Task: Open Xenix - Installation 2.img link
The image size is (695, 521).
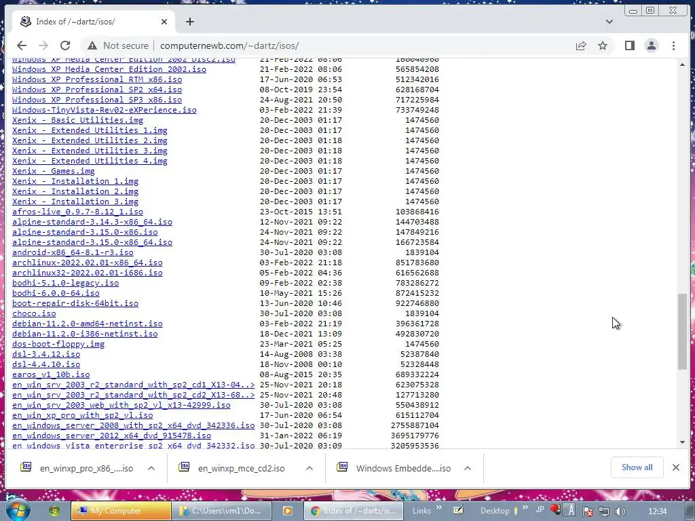Action: click(x=75, y=191)
